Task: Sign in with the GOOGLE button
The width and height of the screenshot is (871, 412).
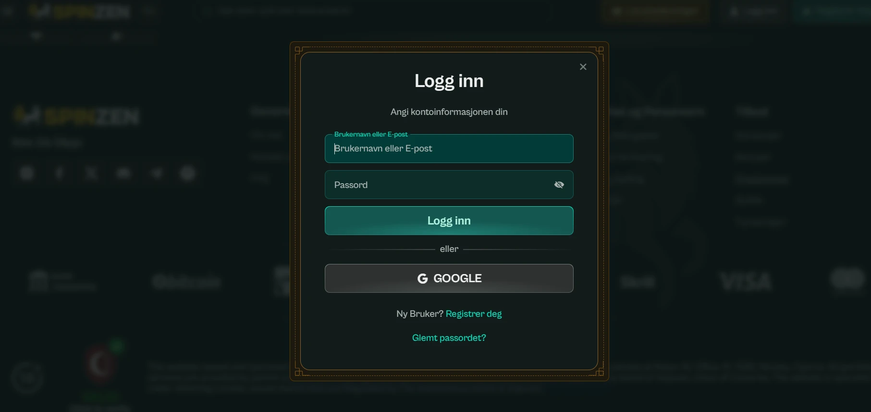Action: (449, 278)
